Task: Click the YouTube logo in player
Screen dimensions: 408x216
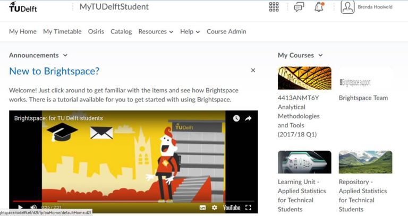Action: coord(231,208)
